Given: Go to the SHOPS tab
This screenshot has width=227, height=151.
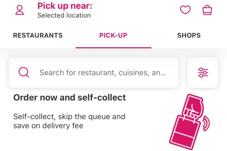Looking at the screenshot, I should pyautogui.click(x=189, y=35).
